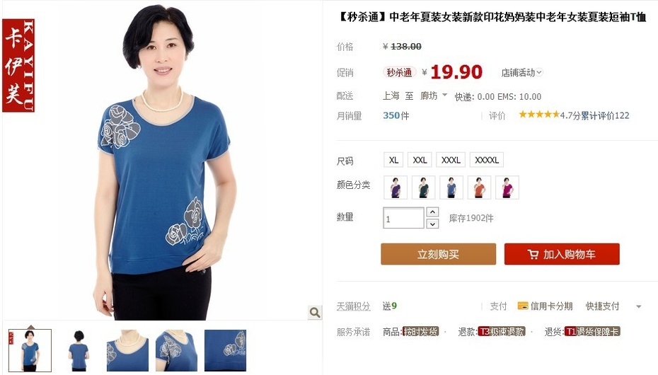
Task: Open the 廊坊 delivery destination dropdown
Action: (x=434, y=96)
